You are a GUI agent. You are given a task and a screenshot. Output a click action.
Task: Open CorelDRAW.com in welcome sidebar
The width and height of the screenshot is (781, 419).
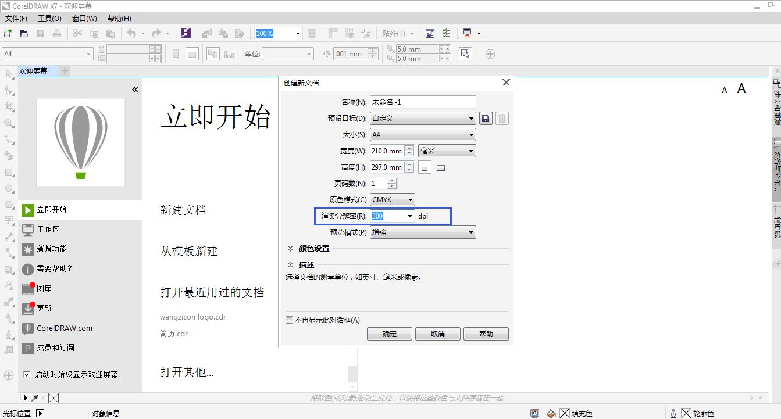click(80, 328)
